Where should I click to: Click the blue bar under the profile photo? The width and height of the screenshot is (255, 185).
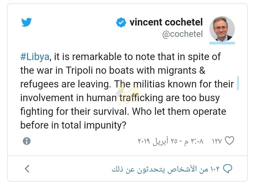click(x=222, y=43)
